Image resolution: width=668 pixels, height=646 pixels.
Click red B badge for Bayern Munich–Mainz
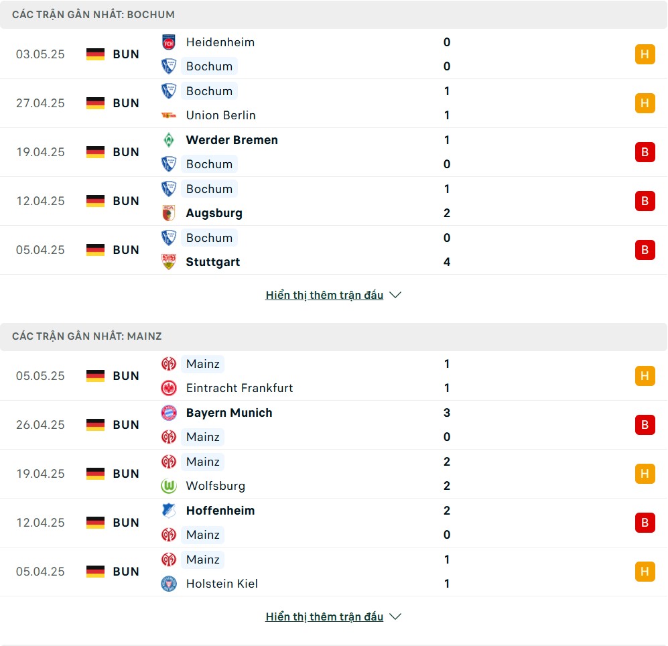click(x=645, y=425)
